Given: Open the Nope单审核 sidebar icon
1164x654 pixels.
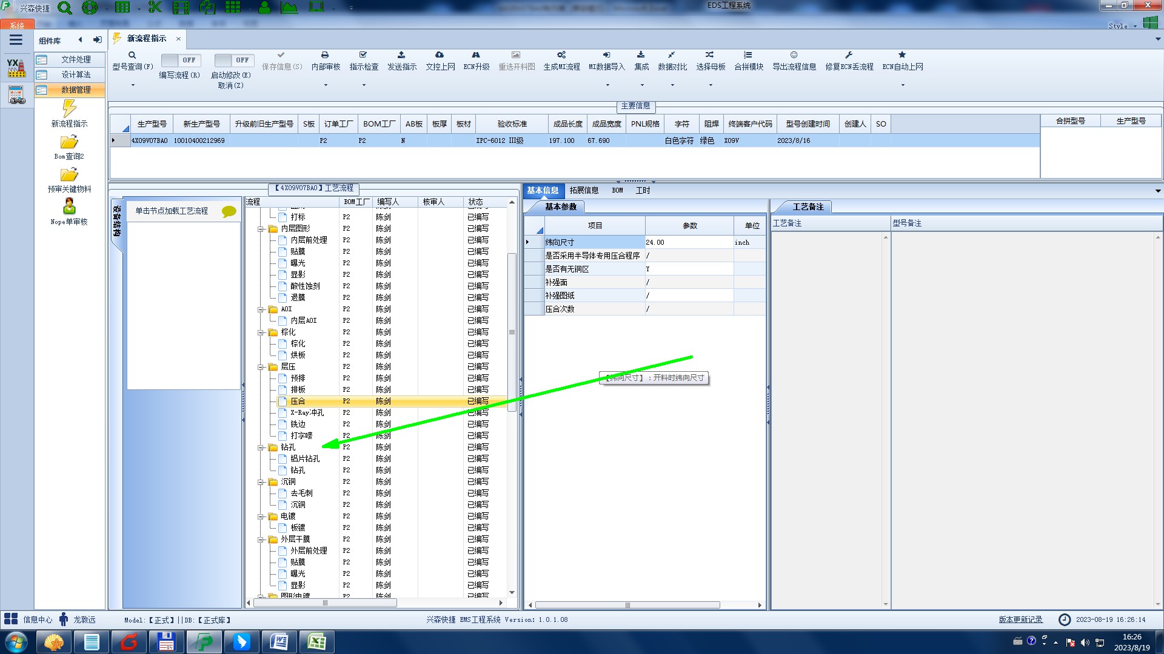Looking at the screenshot, I should (69, 207).
